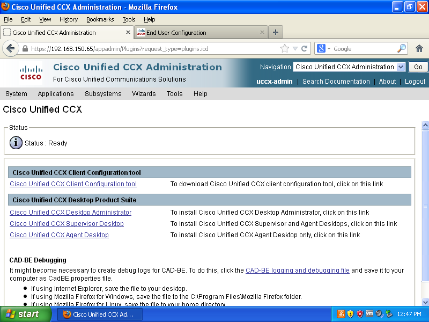Open the Cisco Unified CCX Desktop Administrator link
The image size is (429, 322).
coord(71,213)
